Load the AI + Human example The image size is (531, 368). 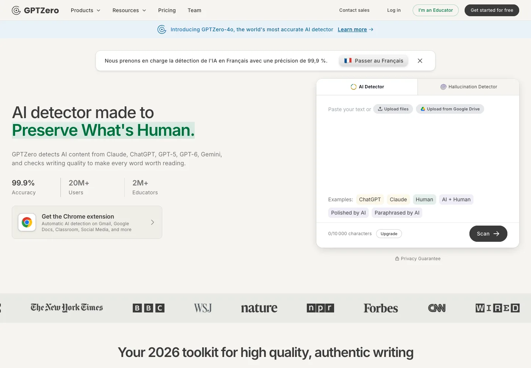pyautogui.click(x=456, y=199)
